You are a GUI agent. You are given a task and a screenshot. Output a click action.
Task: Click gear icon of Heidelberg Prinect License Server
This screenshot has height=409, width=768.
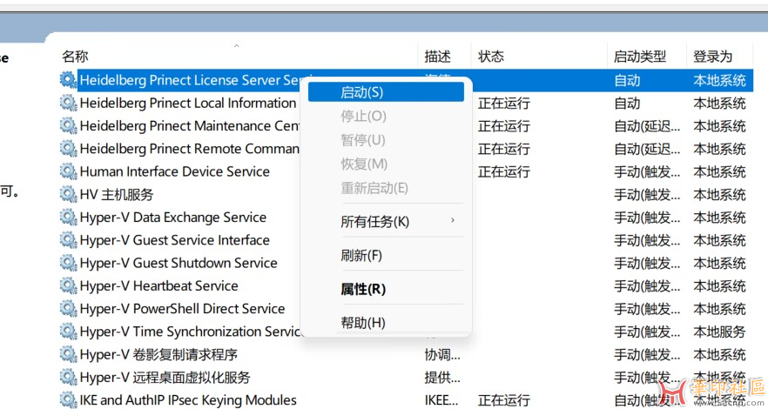[68, 80]
